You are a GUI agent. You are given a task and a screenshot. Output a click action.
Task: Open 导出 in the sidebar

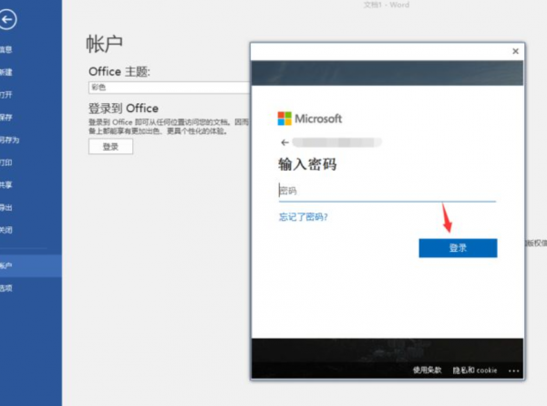6,208
